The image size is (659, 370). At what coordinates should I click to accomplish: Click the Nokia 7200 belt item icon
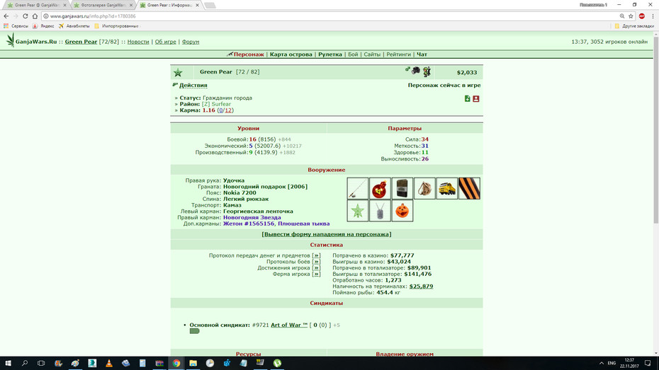(402, 188)
